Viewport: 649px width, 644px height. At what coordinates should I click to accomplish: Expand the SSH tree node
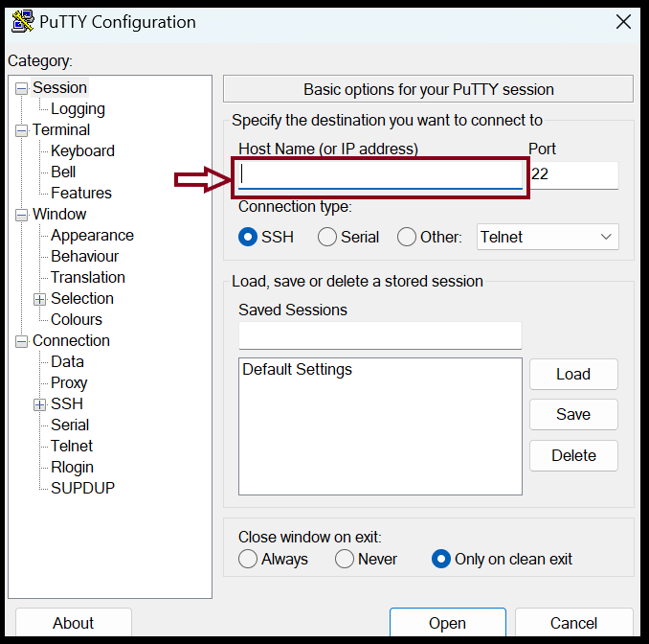coord(40,404)
